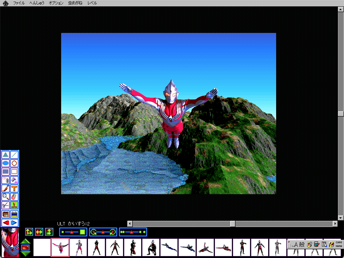Select the outlined rectangle tool
The height and width of the screenshot is (258, 344).
click(x=14, y=172)
